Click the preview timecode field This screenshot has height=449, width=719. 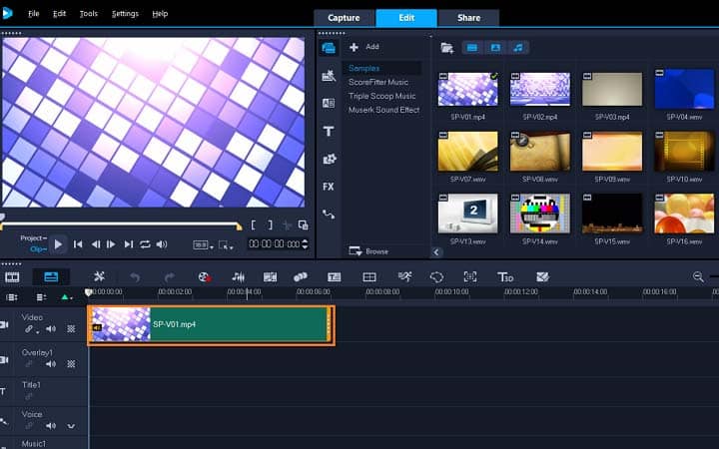[275, 244]
